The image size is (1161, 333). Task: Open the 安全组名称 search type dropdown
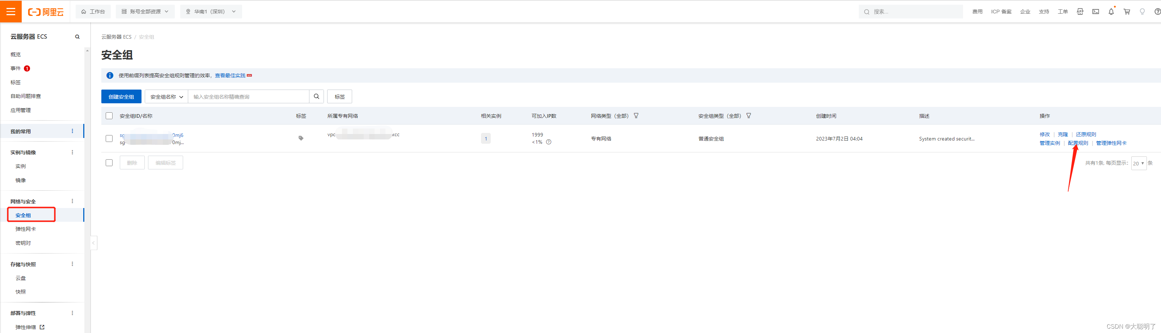coord(166,96)
